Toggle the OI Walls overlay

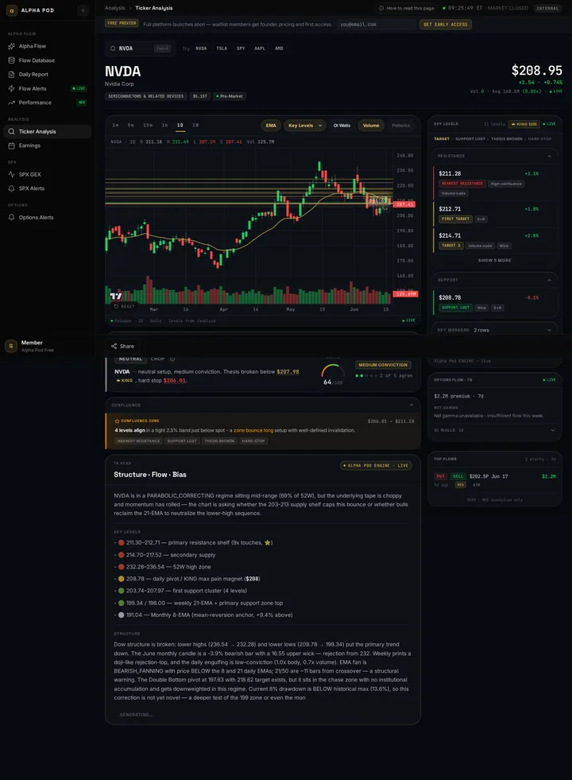342,126
